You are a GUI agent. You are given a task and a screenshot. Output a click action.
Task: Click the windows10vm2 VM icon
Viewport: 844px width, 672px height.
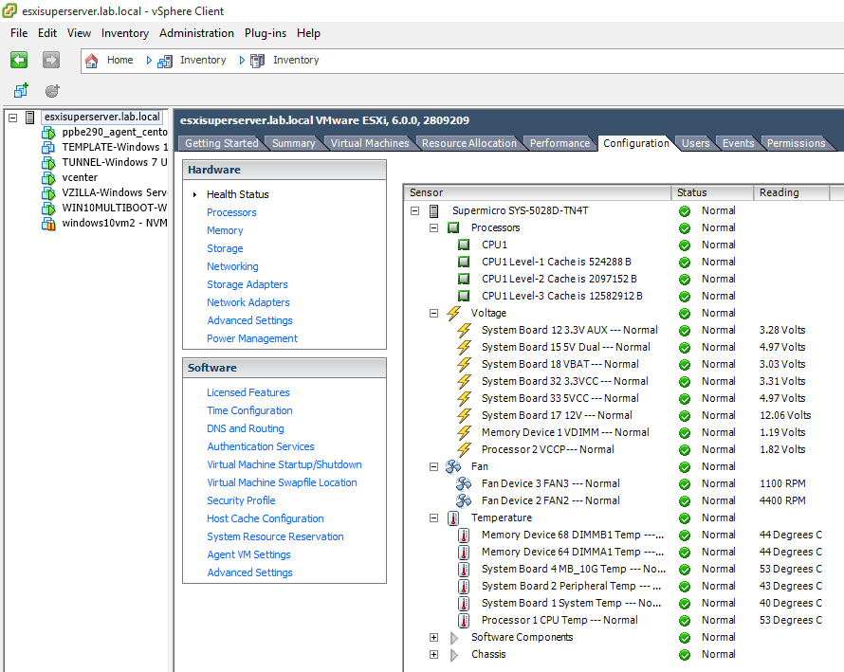pyautogui.click(x=48, y=224)
